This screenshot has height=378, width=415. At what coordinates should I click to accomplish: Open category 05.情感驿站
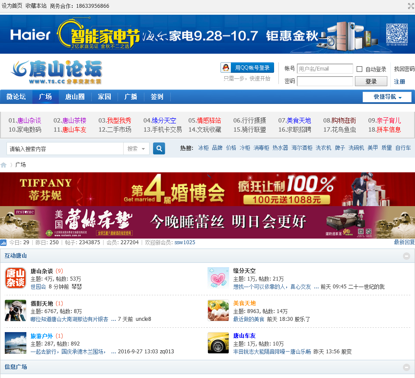click(204, 121)
